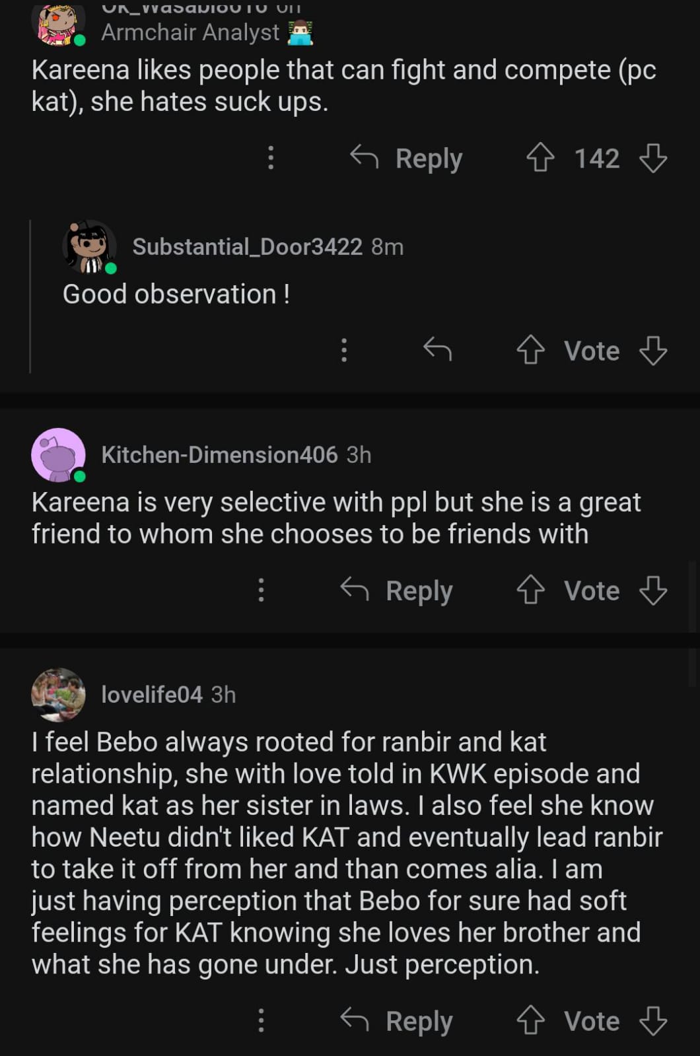The image size is (700, 1056).
Task: Open lovelife04's user profile
Action: (x=151, y=694)
